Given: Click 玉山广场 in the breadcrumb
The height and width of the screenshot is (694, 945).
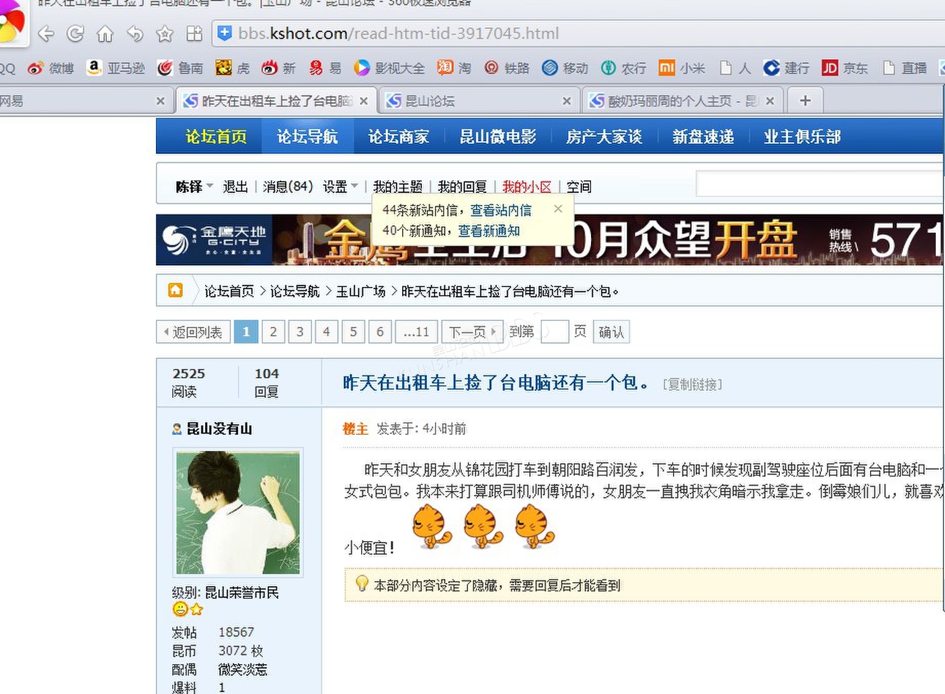Looking at the screenshot, I should click(361, 291).
